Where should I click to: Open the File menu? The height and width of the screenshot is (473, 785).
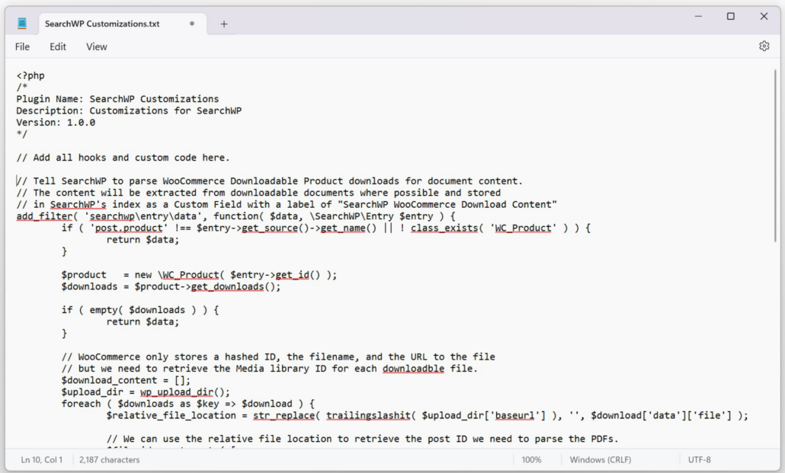pyautogui.click(x=22, y=46)
